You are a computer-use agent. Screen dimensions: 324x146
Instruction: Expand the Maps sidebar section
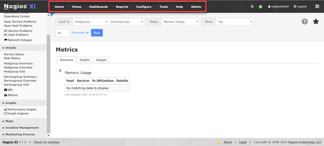(x=23, y=121)
